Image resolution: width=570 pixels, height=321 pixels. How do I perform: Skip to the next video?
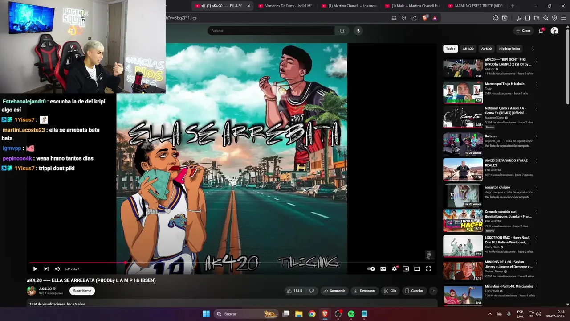tap(46, 269)
